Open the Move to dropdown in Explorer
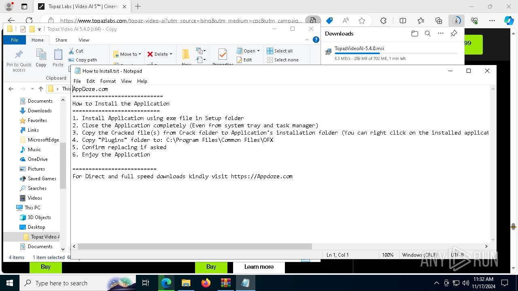This screenshot has height=291, width=518. click(127, 54)
